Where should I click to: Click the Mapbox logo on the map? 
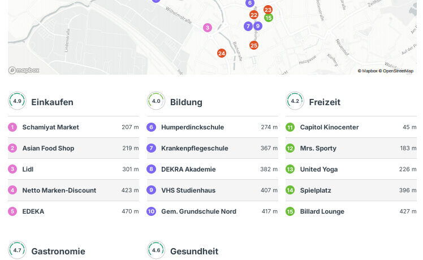tap(24, 70)
